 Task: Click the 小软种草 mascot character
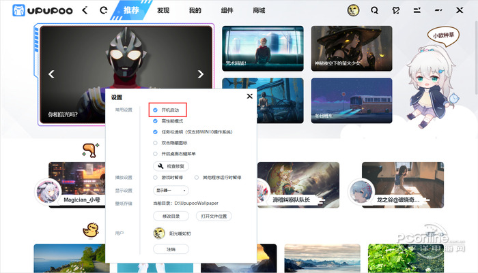(x=430, y=85)
